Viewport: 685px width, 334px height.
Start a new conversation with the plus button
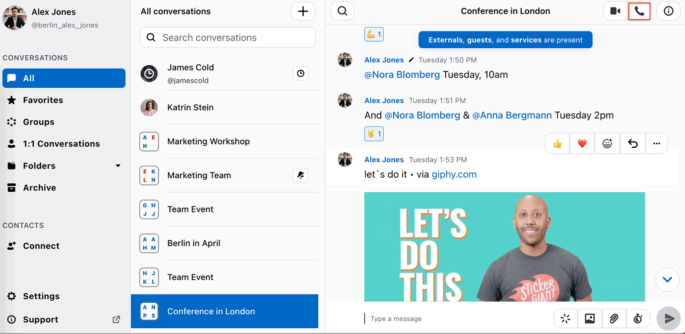(x=303, y=11)
